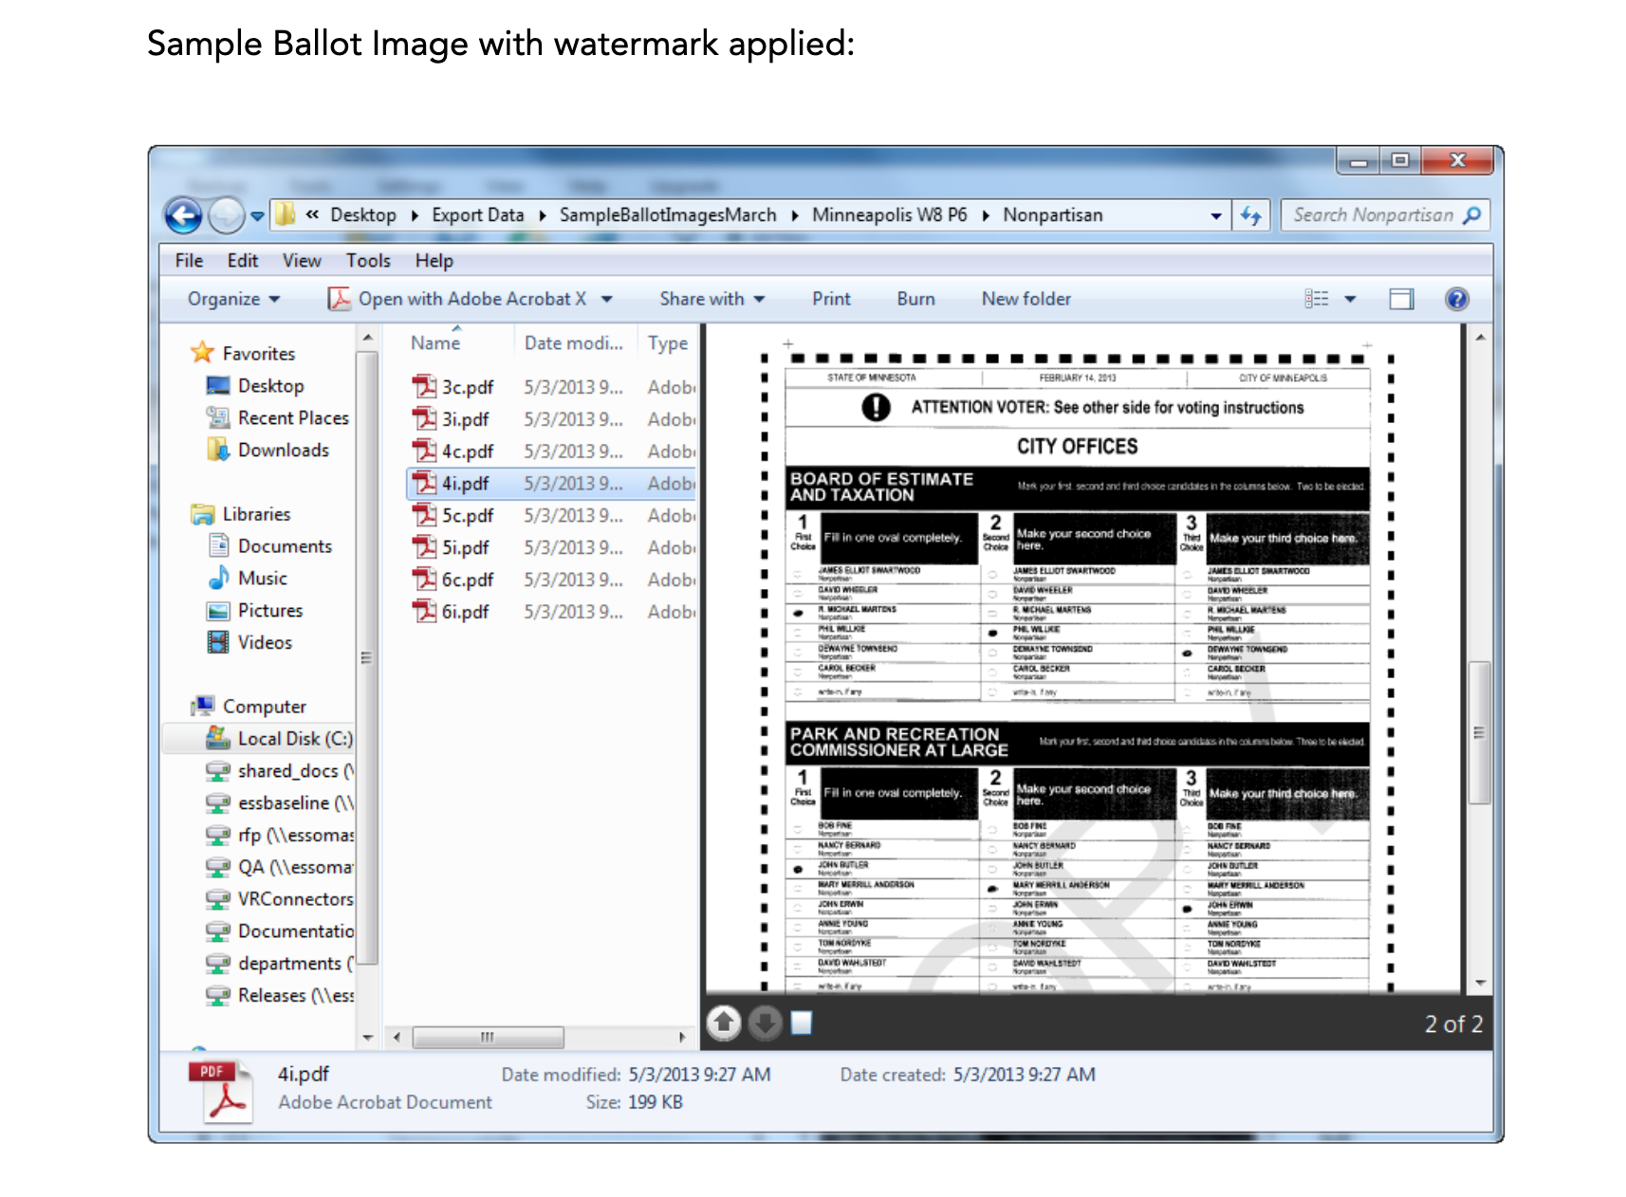This screenshot has height=1197, width=1626.
Task: Open the View menu
Action: [302, 261]
